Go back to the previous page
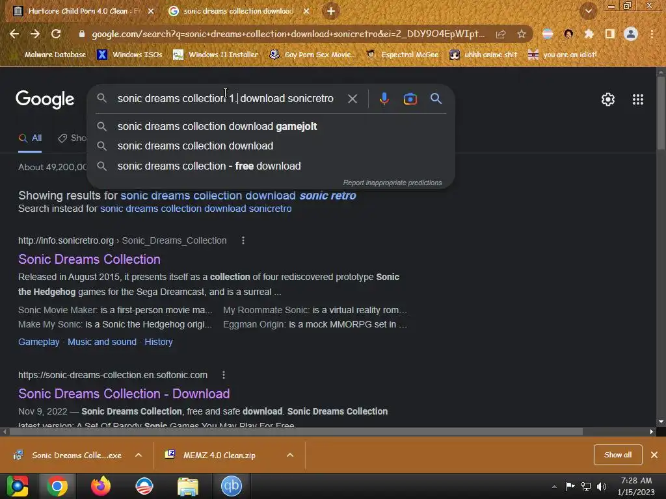This screenshot has width=666, height=499. tap(14, 34)
